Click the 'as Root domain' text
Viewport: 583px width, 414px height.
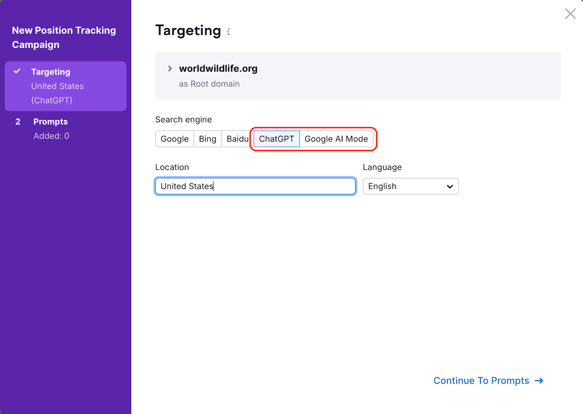coord(209,84)
